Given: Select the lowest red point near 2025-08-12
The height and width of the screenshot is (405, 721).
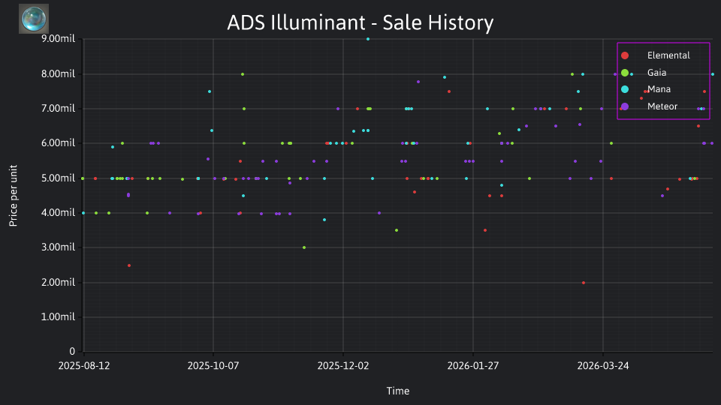Looking at the screenshot, I should click(129, 265).
